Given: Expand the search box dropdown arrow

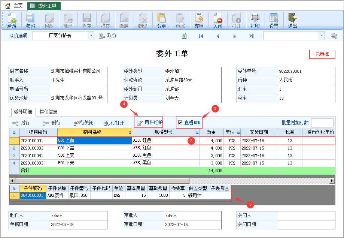Looking at the screenshot, I should pos(322,36).
